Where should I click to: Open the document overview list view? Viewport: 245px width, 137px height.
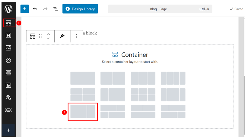(56, 9)
